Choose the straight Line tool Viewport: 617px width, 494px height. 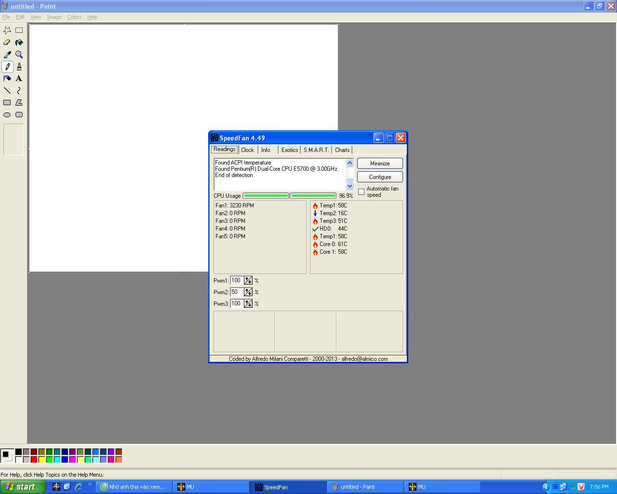[7, 91]
